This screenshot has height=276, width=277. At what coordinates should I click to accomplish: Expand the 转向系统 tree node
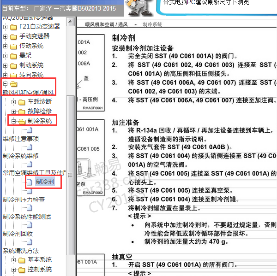[x=5, y=75]
